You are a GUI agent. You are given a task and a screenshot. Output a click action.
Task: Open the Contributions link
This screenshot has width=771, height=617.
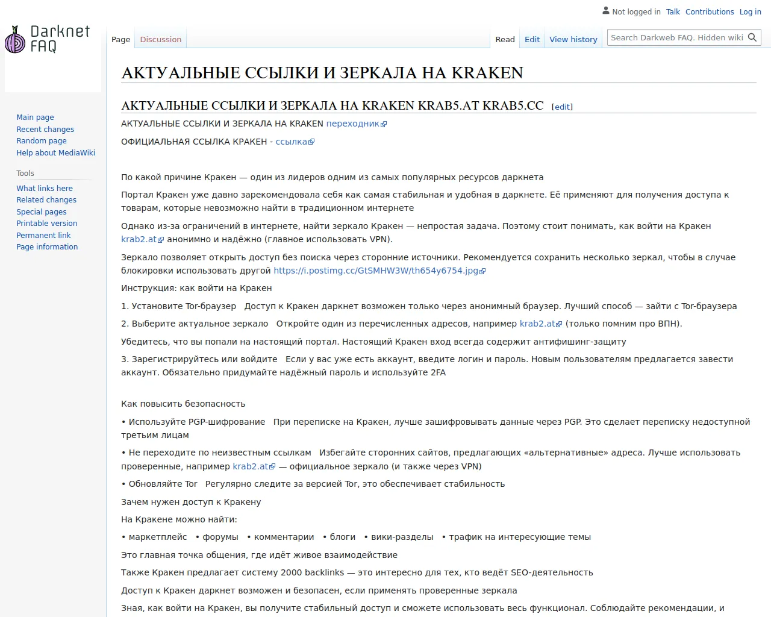click(710, 11)
